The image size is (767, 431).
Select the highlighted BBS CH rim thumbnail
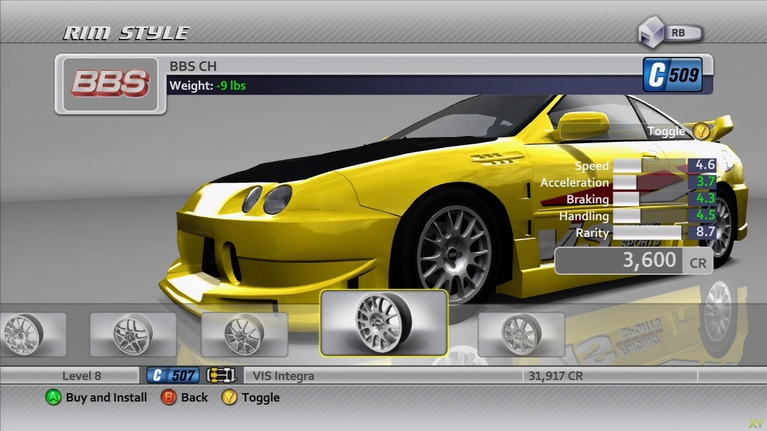pos(384,323)
